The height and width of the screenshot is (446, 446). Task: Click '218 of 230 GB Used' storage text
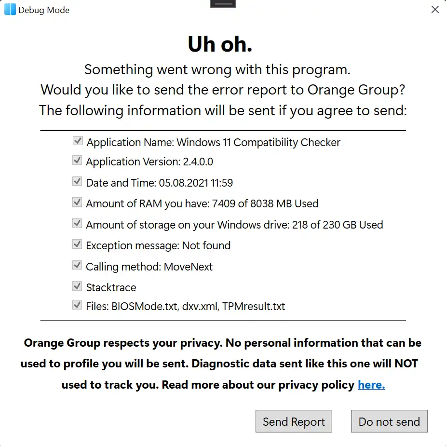tap(338, 225)
